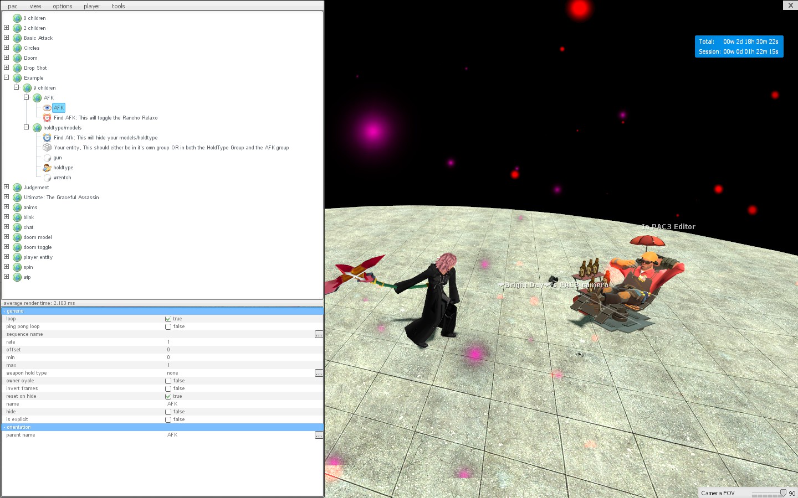The height and width of the screenshot is (498, 798).
Task: Toggle the reset on hide checkbox
Action: 168,396
